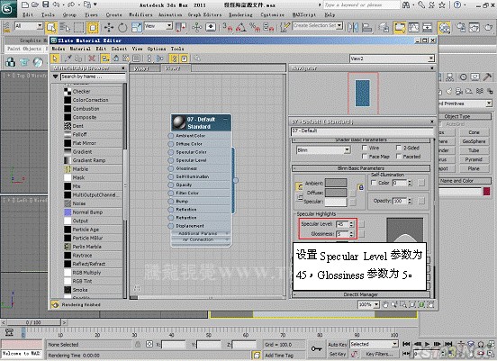Toggle the Set Key button
Screen dimensions: 497x361
[x=338, y=354]
